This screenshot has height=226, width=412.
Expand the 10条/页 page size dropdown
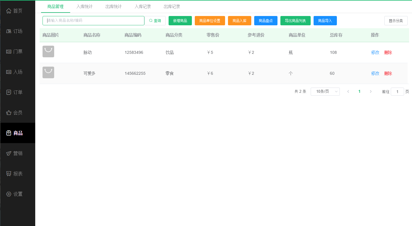[x=325, y=92]
